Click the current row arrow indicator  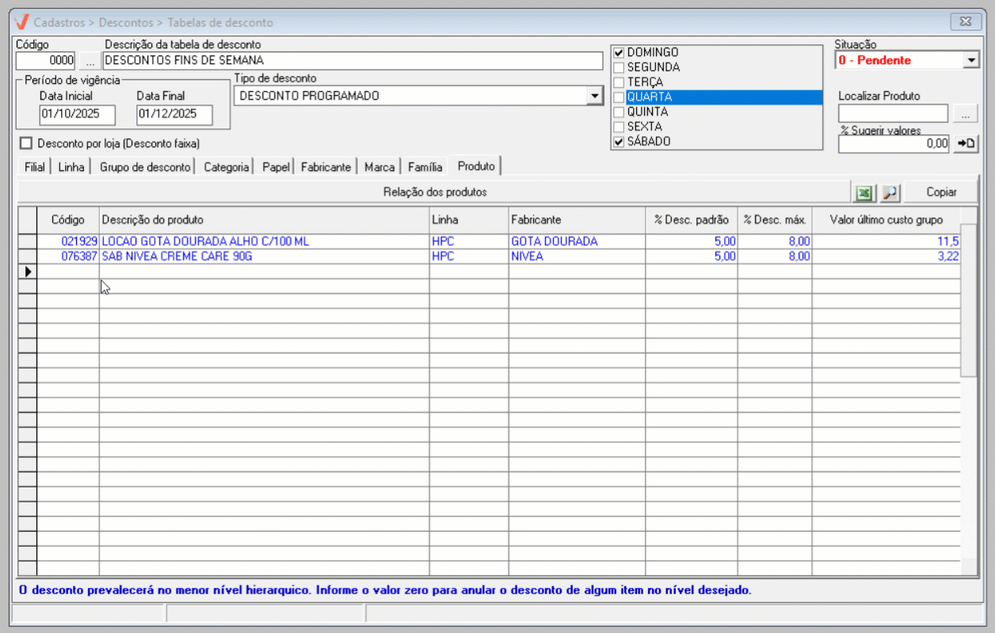28,271
